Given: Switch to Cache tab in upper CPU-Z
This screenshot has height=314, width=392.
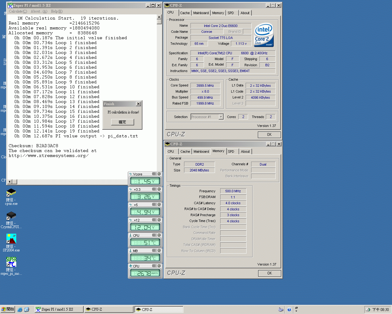Looking at the screenshot, I should pos(185,13).
